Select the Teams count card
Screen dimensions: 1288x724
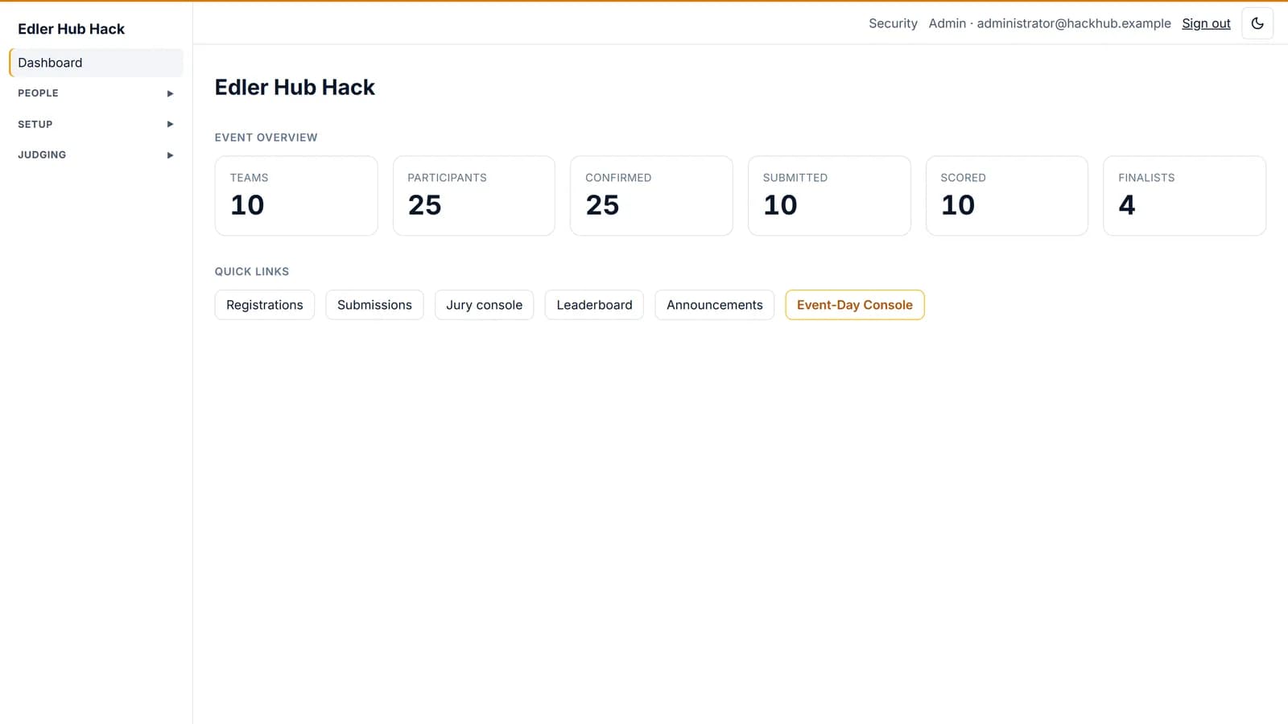point(296,195)
